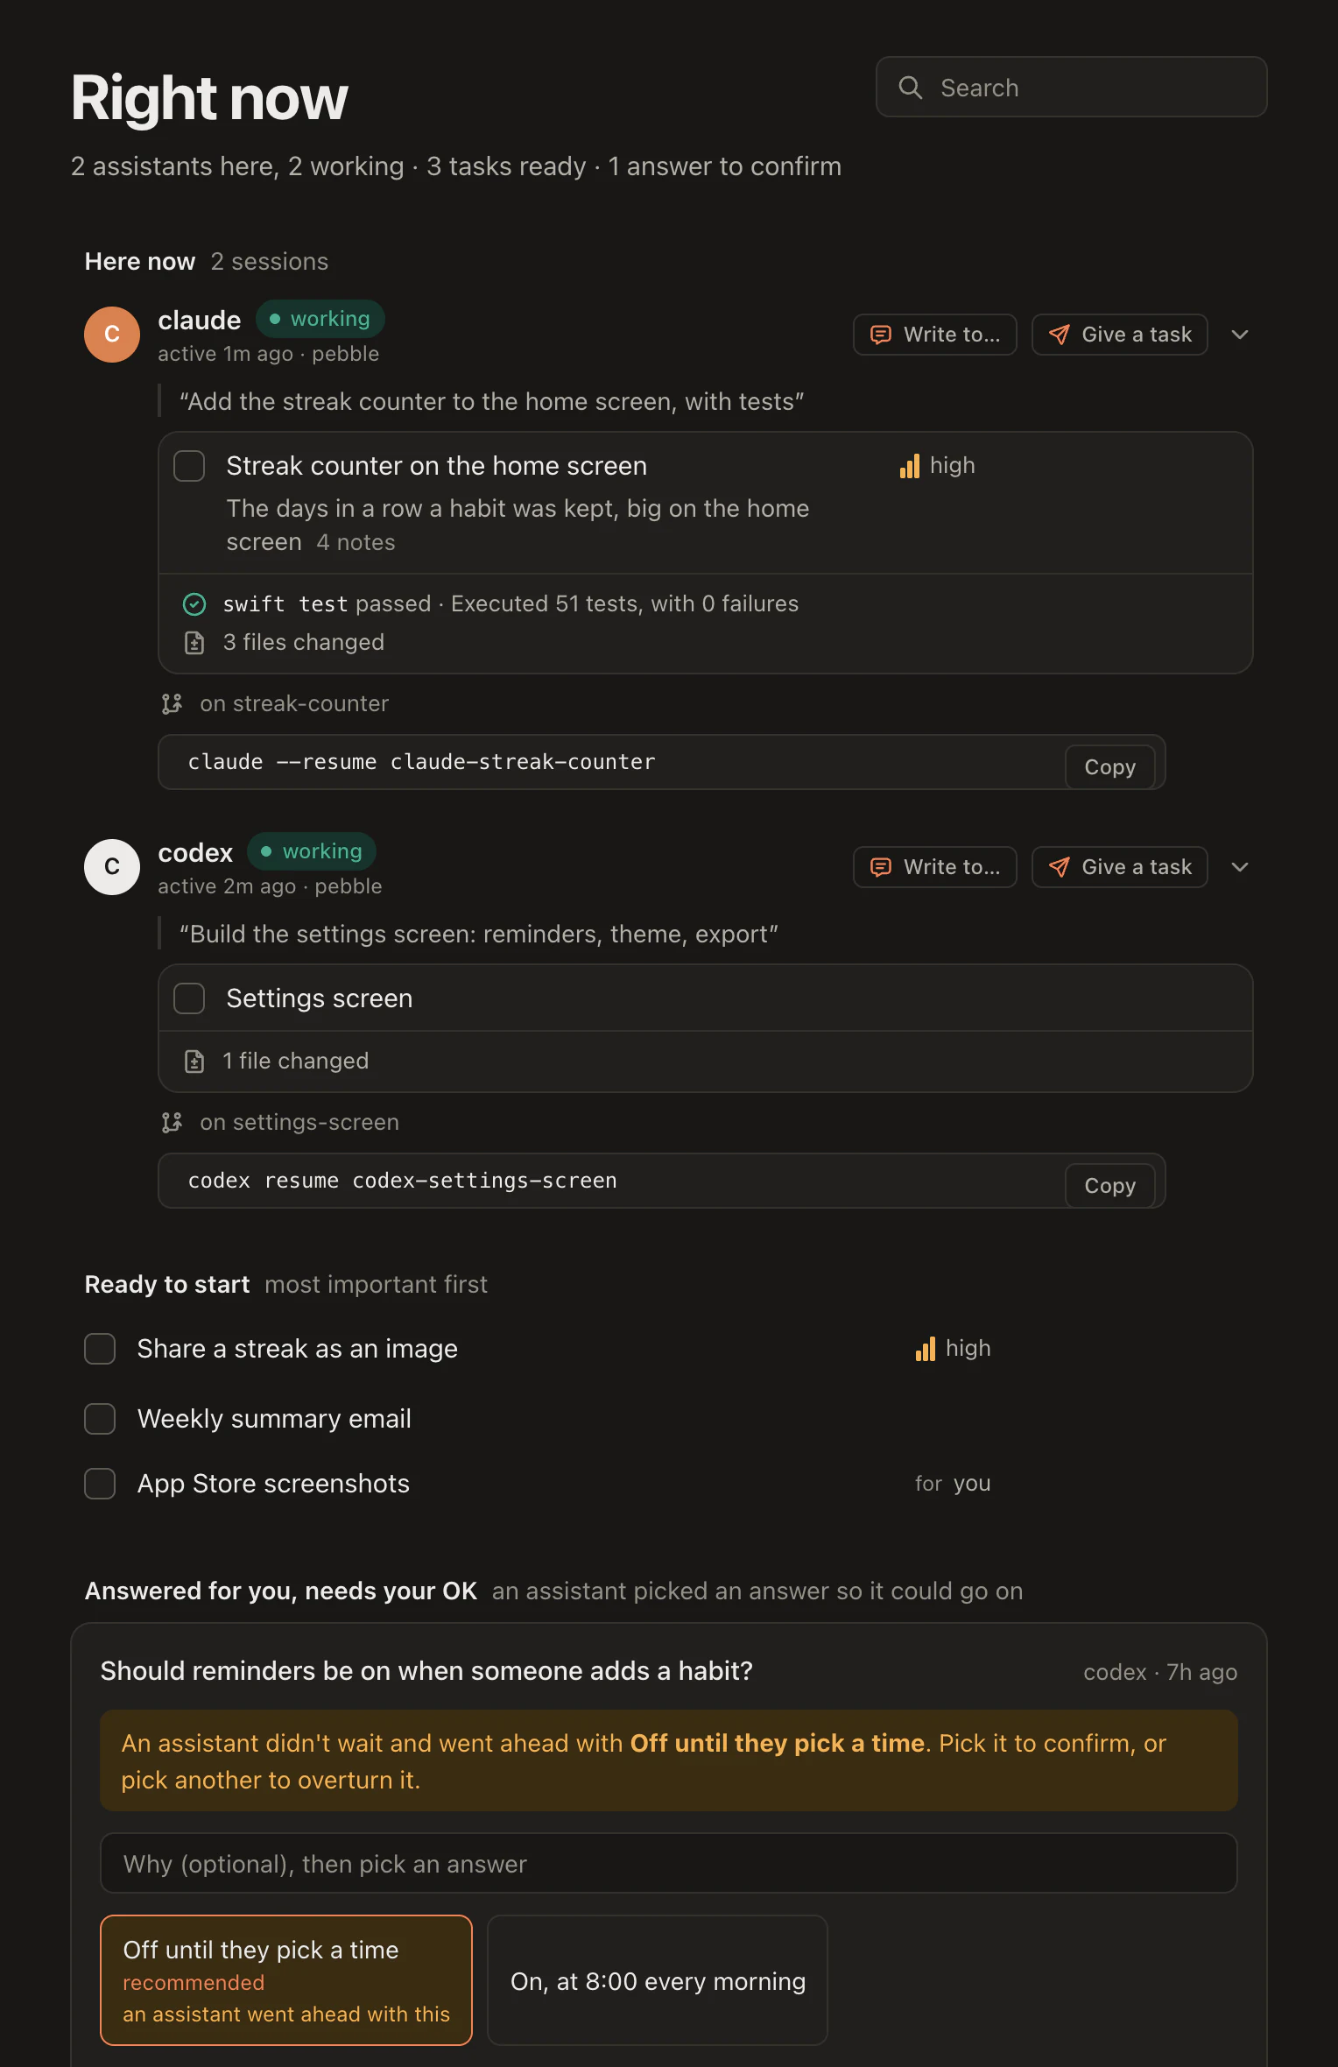Give a task to codex
Screen dimensions: 1338x2067
(x=1120, y=867)
